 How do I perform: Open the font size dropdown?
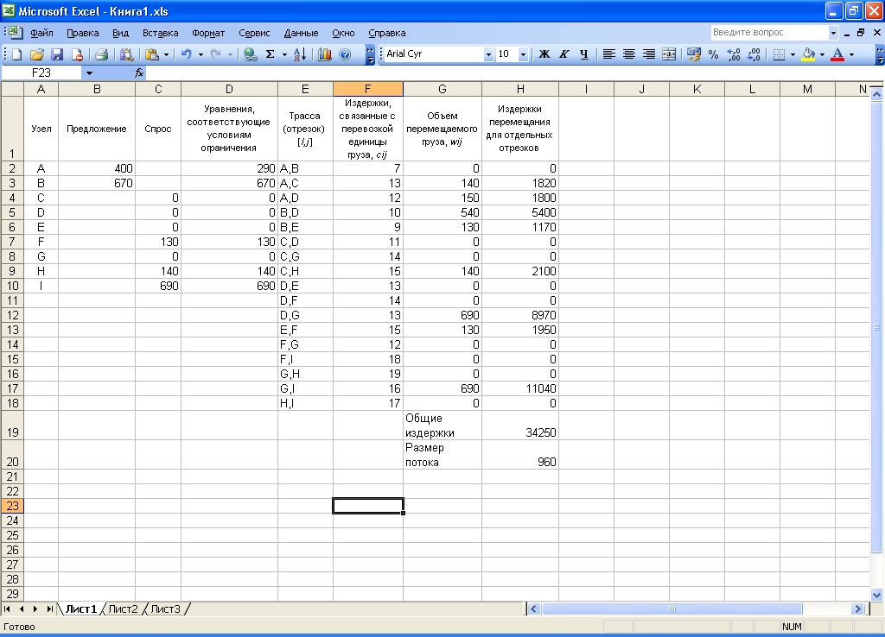point(523,54)
